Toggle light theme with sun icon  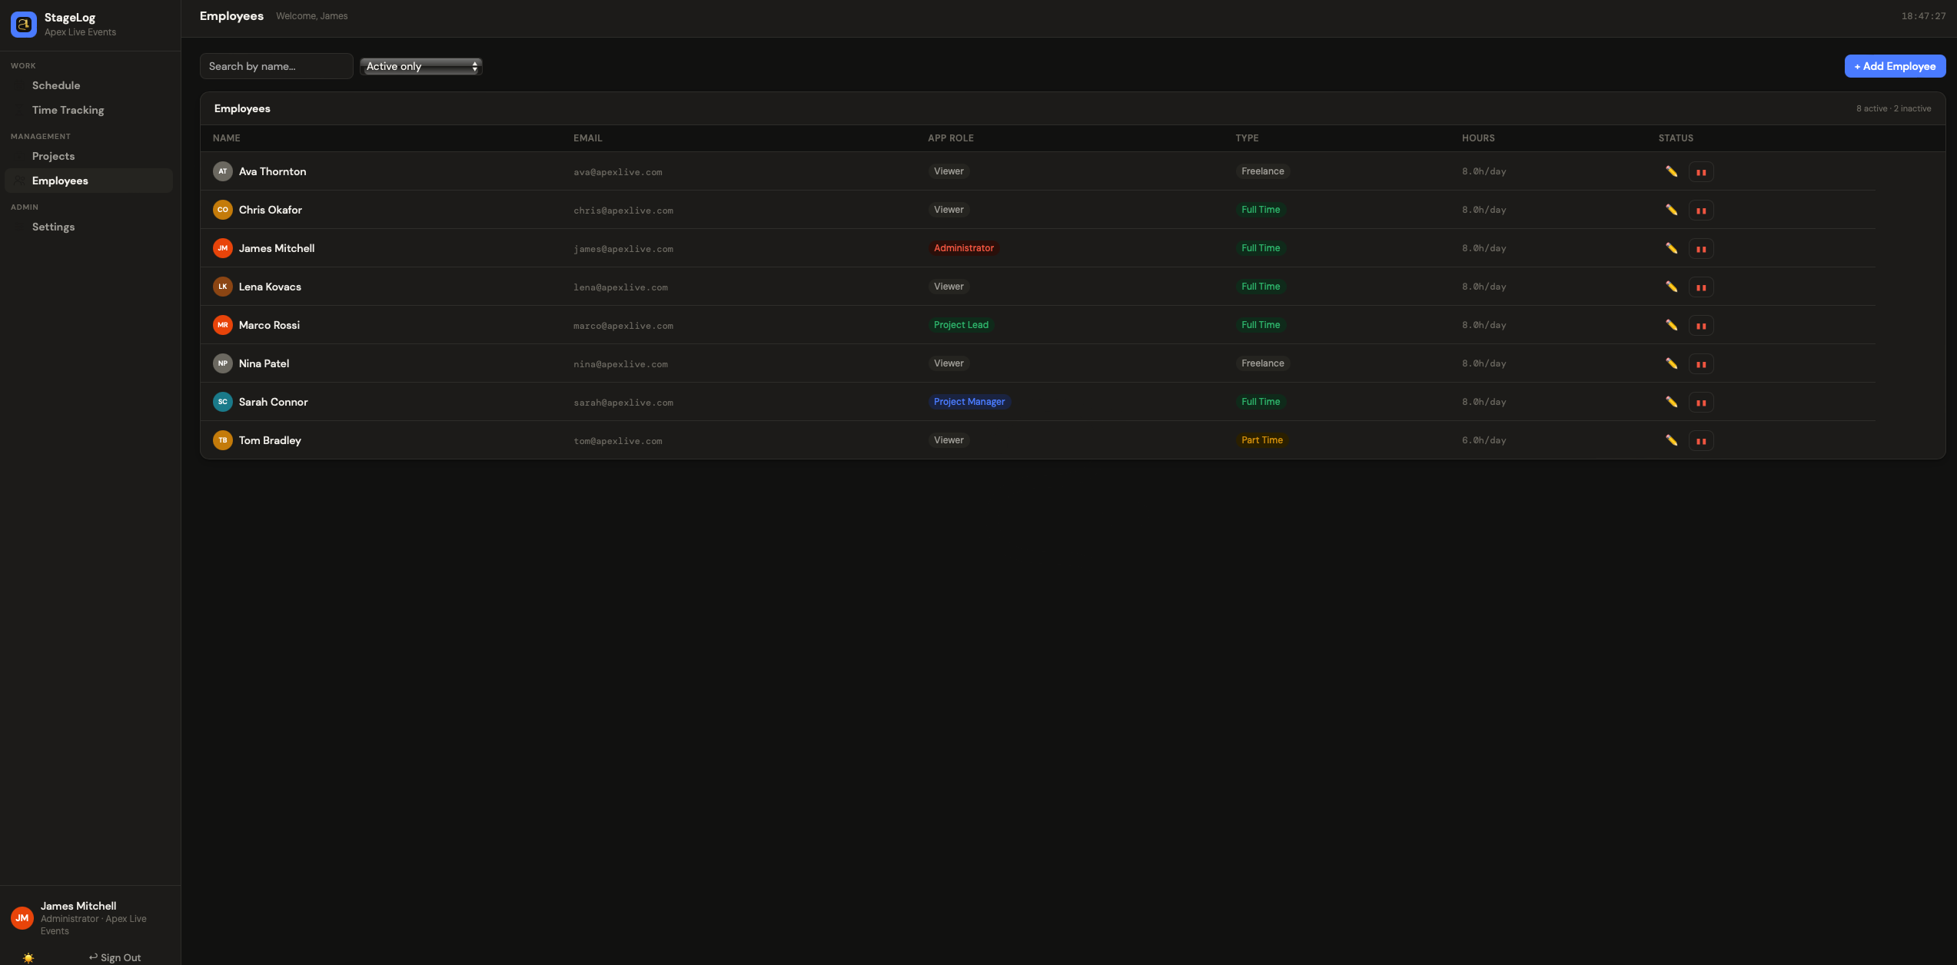[x=28, y=957]
